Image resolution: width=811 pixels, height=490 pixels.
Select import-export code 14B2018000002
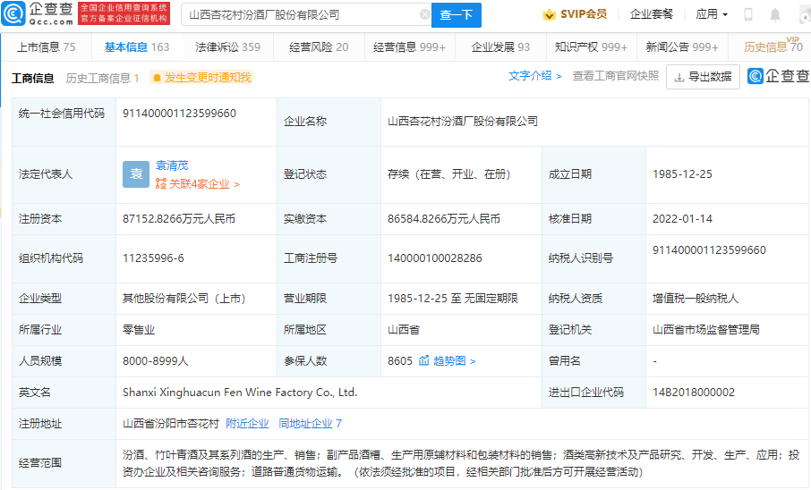click(x=694, y=393)
